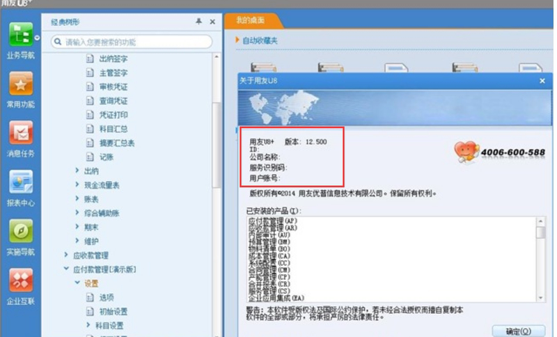The height and width of the screenshot is (337, 557).
Task: Expand the 现金流量表 tree node
Action: (77, 185)
